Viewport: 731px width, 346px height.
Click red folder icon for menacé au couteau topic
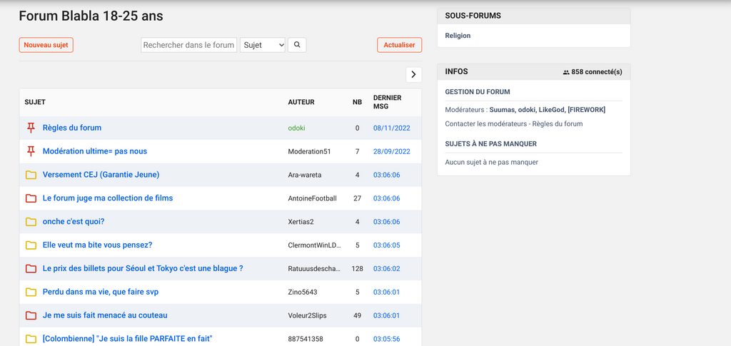click(x=31, y=315)
